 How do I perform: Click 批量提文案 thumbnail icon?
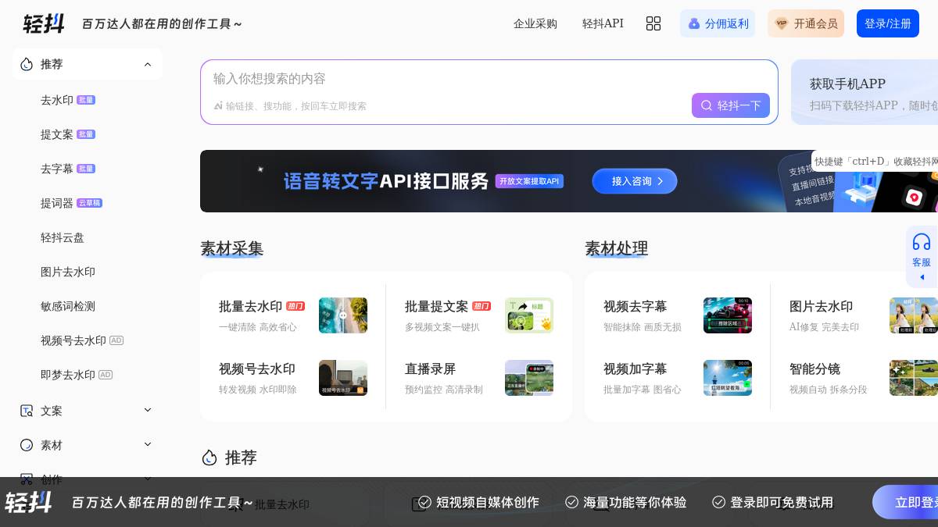click(529, 315)
